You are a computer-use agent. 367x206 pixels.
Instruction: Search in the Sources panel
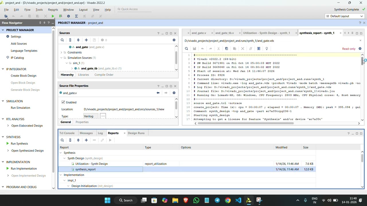(62, 40)
